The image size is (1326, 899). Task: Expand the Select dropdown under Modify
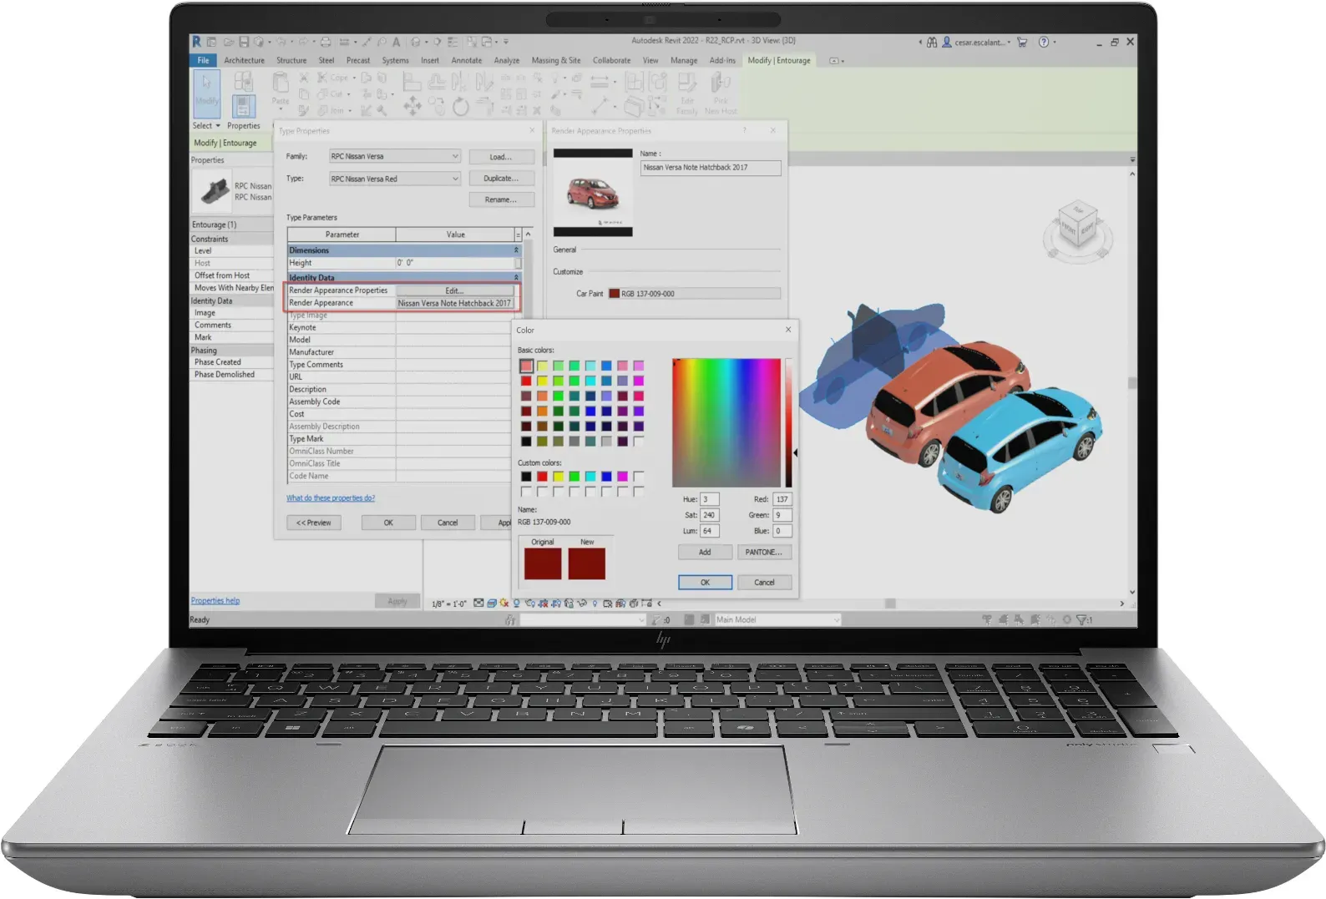[207, 126]
